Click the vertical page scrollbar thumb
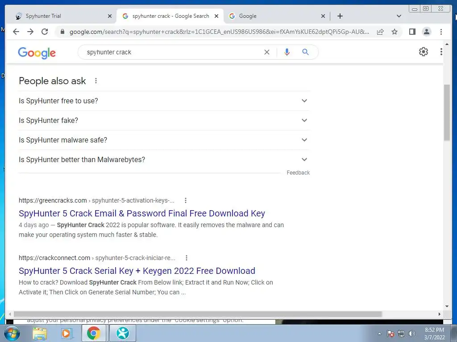The image size is (457, 342). coord(447,113)
